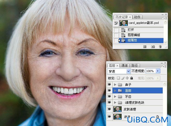Click the history brush source icon for the snapshot
Screen dimensions: 171x126
pyautogui.click(x=116, y=23)
